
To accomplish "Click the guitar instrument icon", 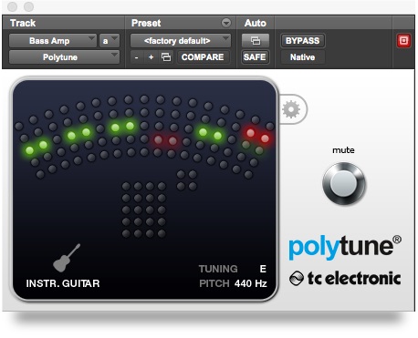I will coord(67,258).
